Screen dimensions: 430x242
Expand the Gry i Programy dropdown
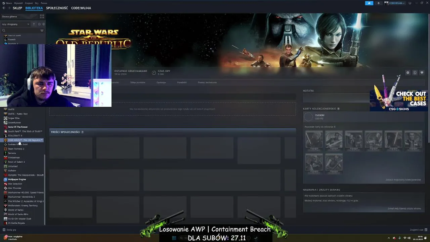(x=16, y=24)
